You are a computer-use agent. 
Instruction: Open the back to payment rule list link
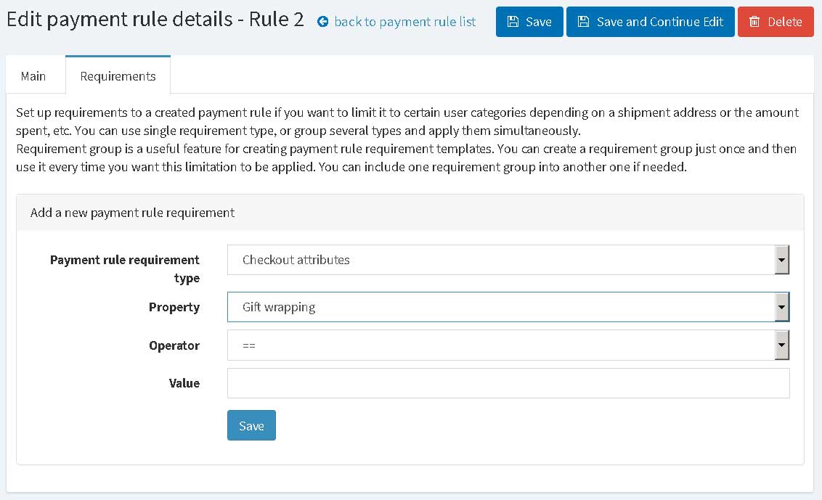point(404,22)
